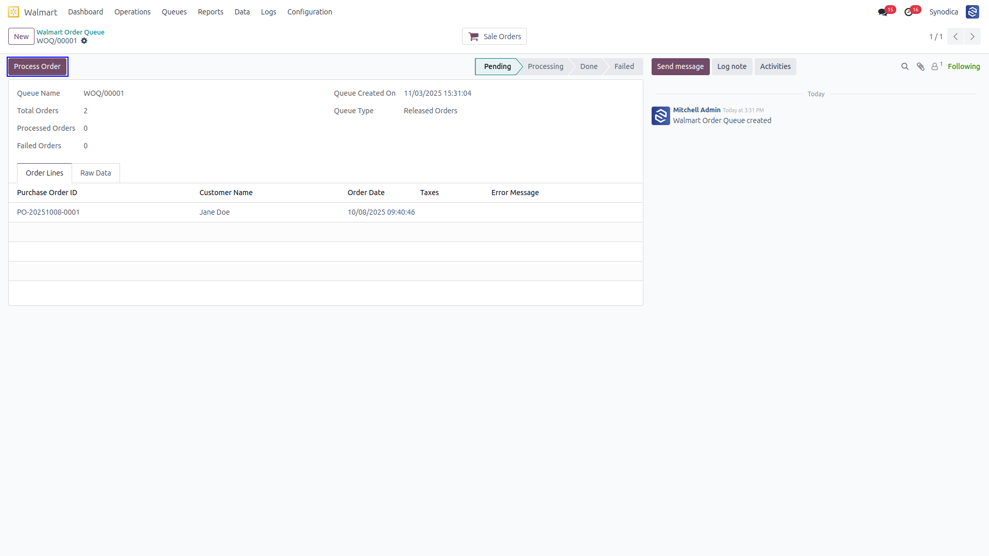Set status to Failed
This screenshot has width=989, height=556.
click(x=624, y=66)
